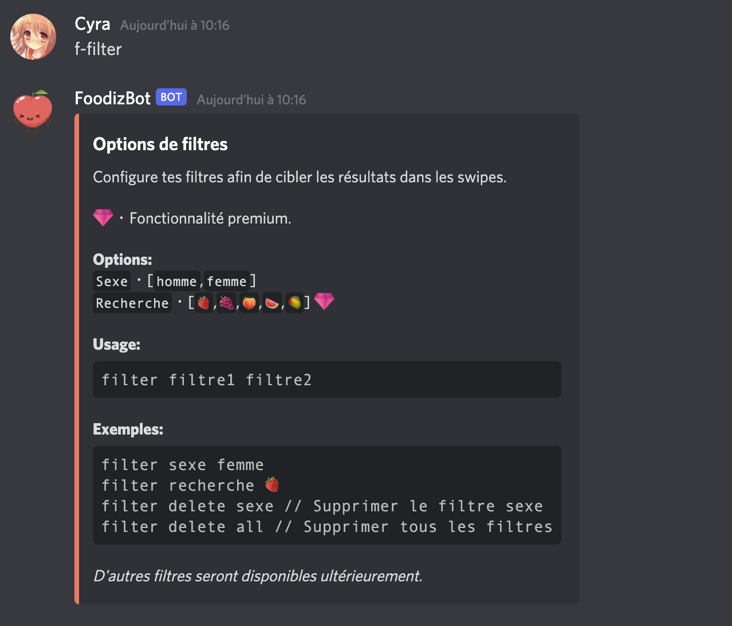Click the gem emoji beside Fonctionnalité premium
This screenshot has width=732, height=626.
(x=103, y=218)
